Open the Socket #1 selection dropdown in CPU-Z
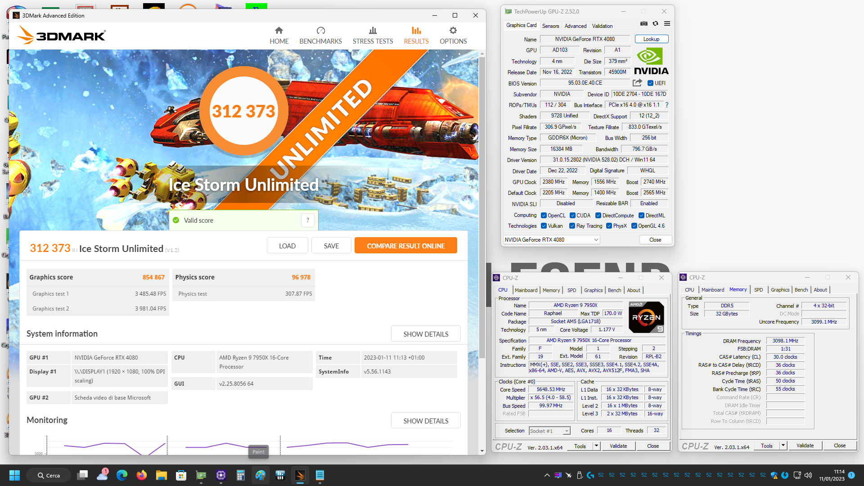864x486 pixels. [x=549, y=431]
